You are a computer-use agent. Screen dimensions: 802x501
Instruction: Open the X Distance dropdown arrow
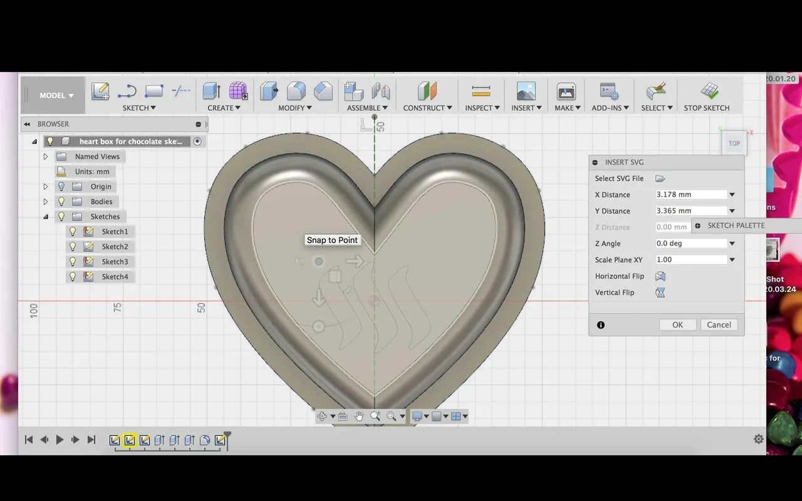tap(732, 195)
